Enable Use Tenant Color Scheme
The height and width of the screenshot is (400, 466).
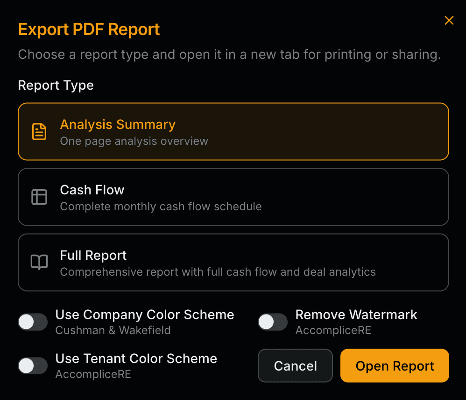tap(32, 365)
